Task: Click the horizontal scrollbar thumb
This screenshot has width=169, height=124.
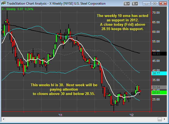Action: tap(160, 119)
